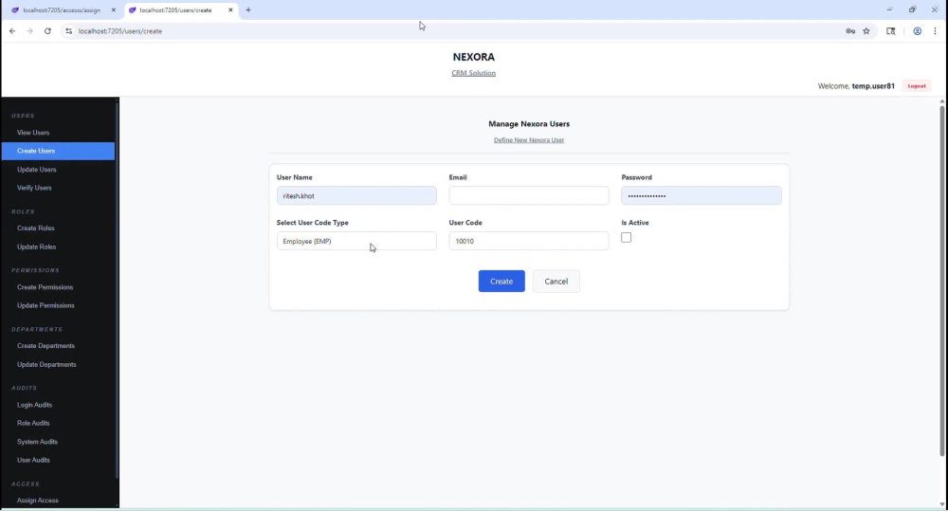
Task: Open the CRM Solution link
Action: tap(473, 73)
